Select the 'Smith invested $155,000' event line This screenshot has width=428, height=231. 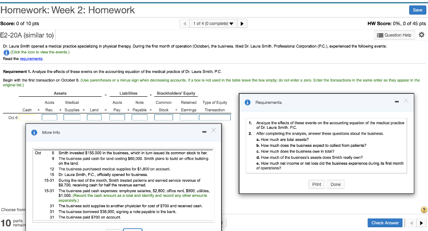pos(133,153)
